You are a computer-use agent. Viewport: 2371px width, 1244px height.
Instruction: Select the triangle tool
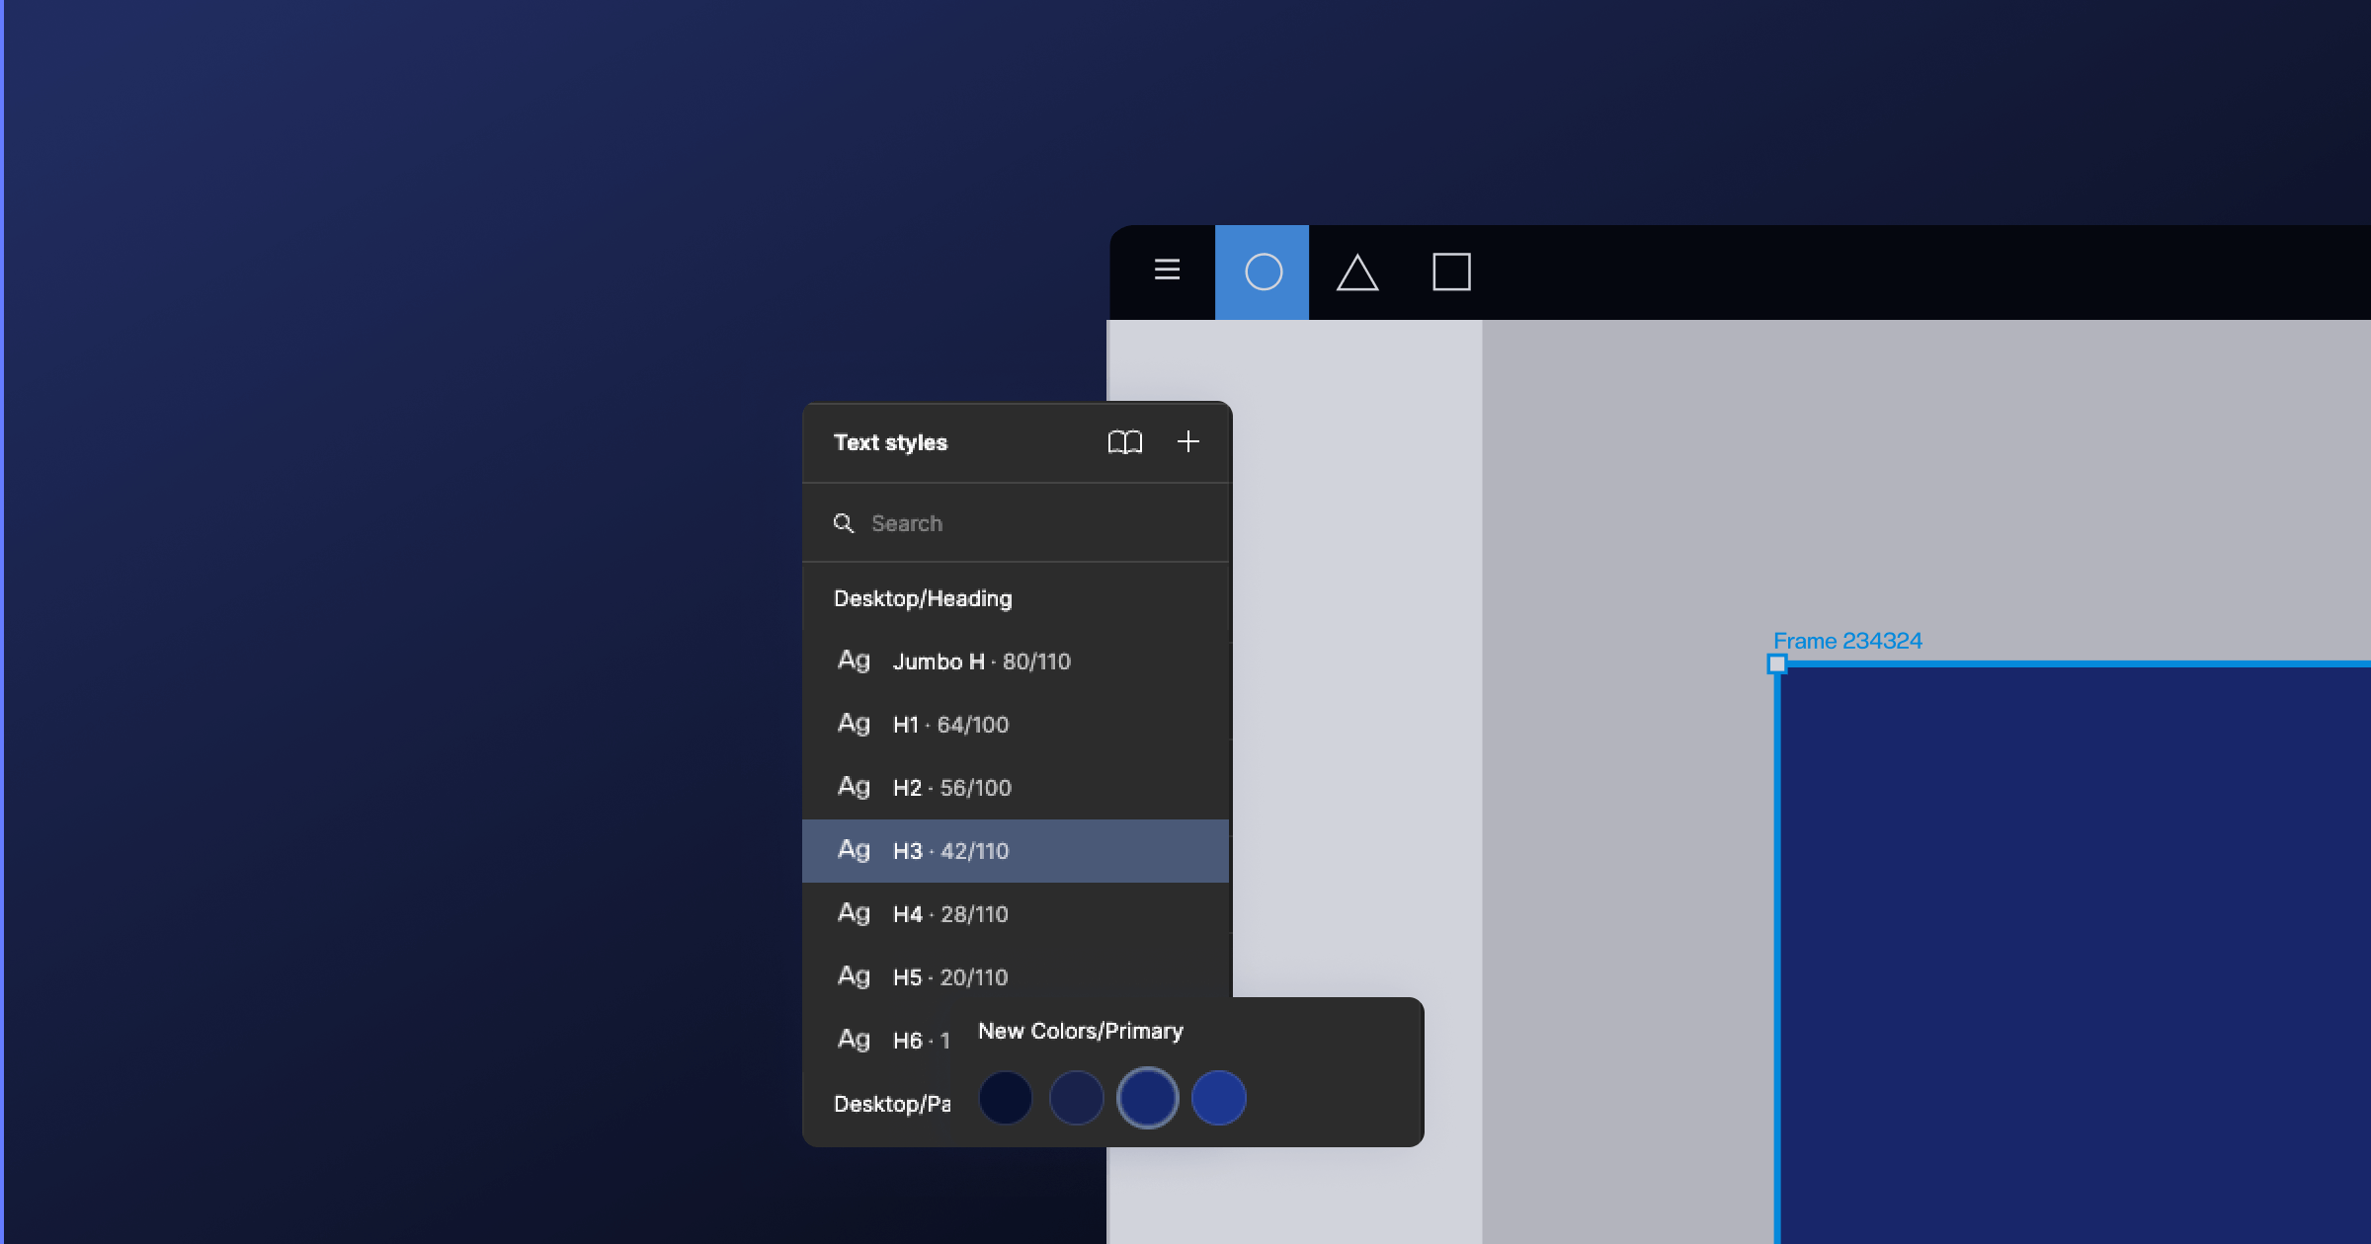point(1357,272)
